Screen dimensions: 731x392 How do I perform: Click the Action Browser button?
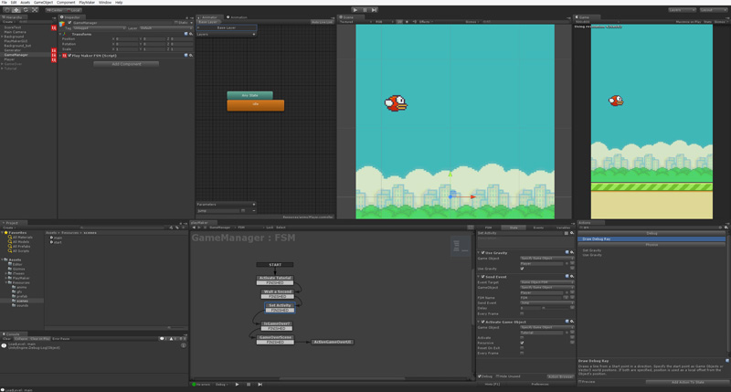560,376
